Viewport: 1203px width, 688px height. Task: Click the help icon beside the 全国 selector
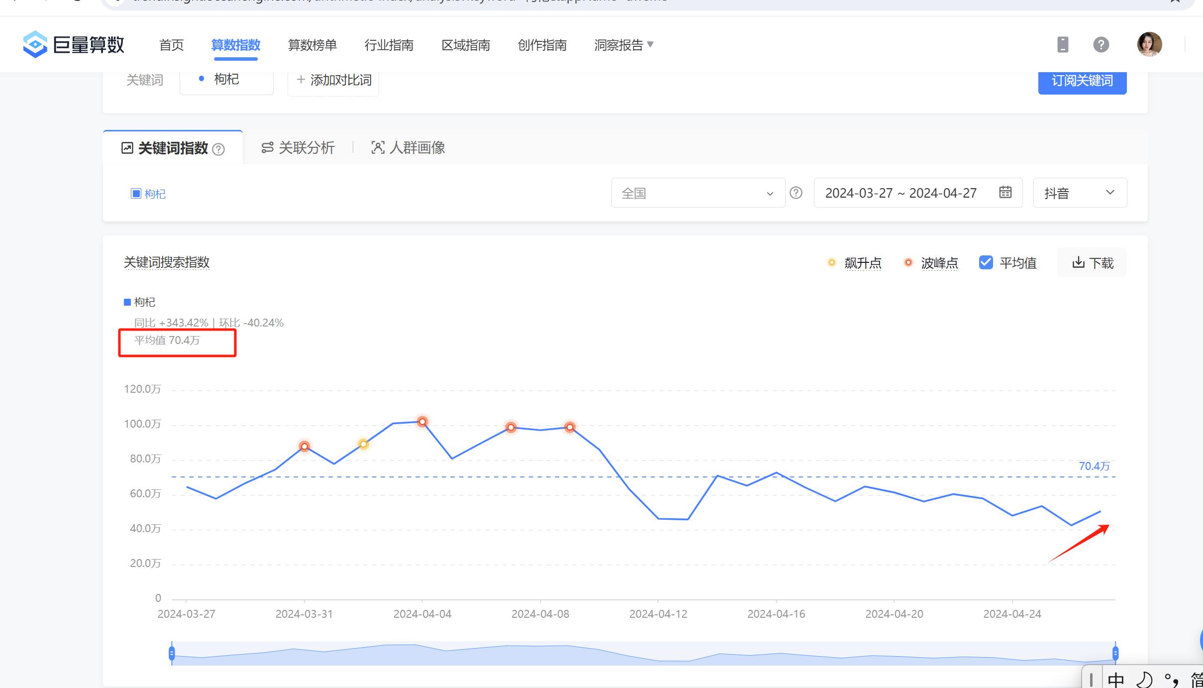point(796,193)
